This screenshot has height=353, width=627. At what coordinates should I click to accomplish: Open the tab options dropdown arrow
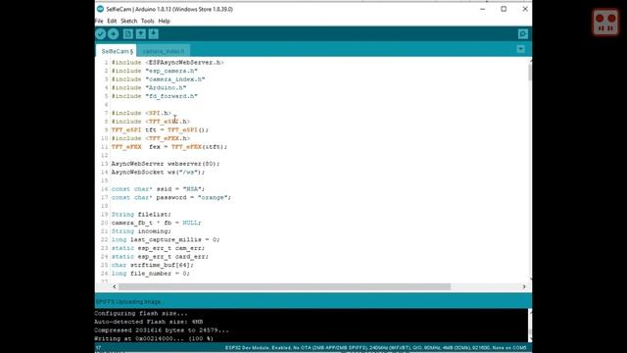[x=520, y=49]
